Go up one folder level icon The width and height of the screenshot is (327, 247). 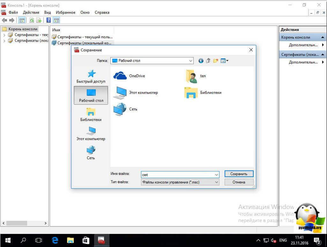(208, 61)
